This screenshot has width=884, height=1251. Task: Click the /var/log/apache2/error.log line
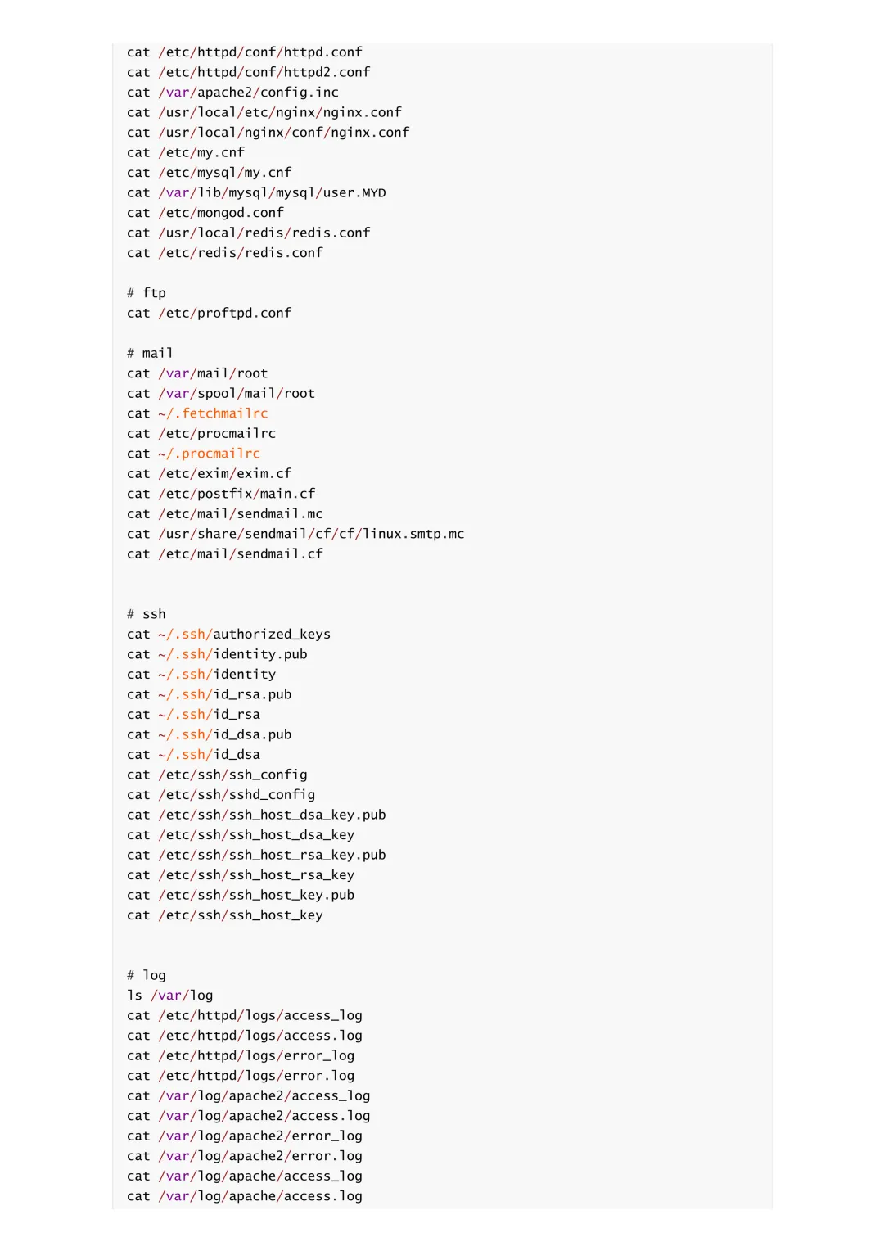(245, 1156)
